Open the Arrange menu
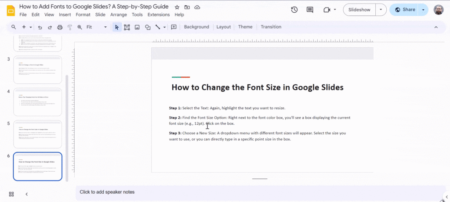This screenshot has width=450, height=202. 119,14
